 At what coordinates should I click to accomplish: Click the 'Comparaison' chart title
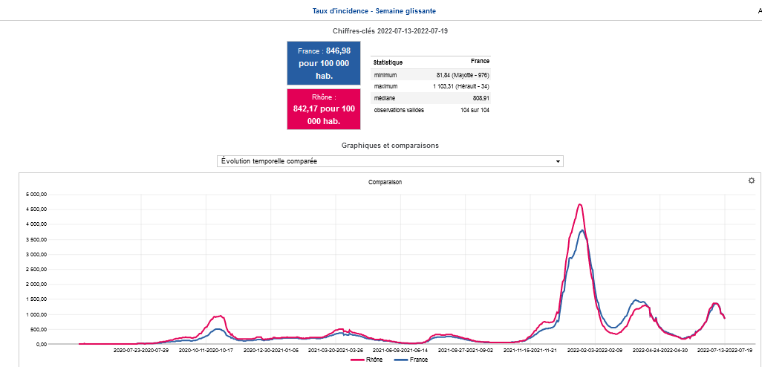click(x=385, y=182)
